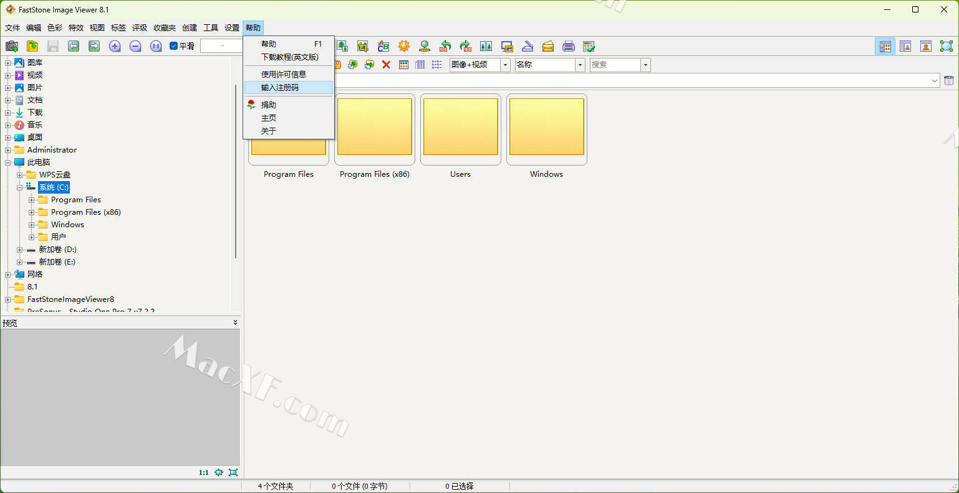Select 新加卷 (E:) in folder tree
The width and height of the screenshot is (959, 493).
pyautogui.click(x=57, y=262)
